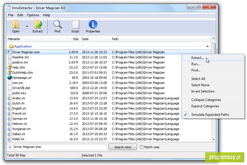Click the German.ini settings file icon
The width and height of the screenshot is (247, 165).
10,119
